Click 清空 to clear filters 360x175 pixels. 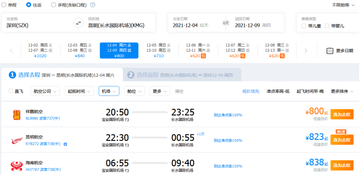pyautogui.click(x=179, y=91)
